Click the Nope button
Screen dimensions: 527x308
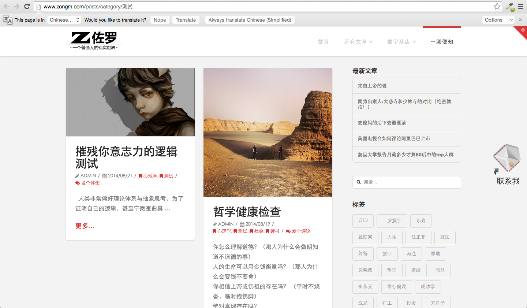[x=160, y=20]
